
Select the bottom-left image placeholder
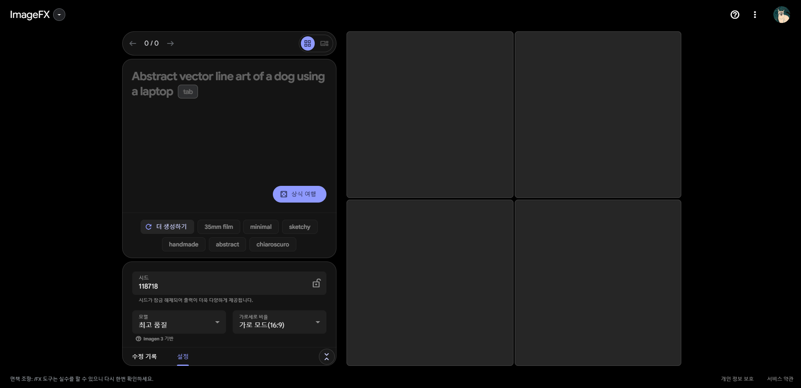[x=430, y=283]
